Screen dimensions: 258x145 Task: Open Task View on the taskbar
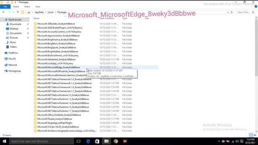79,141
